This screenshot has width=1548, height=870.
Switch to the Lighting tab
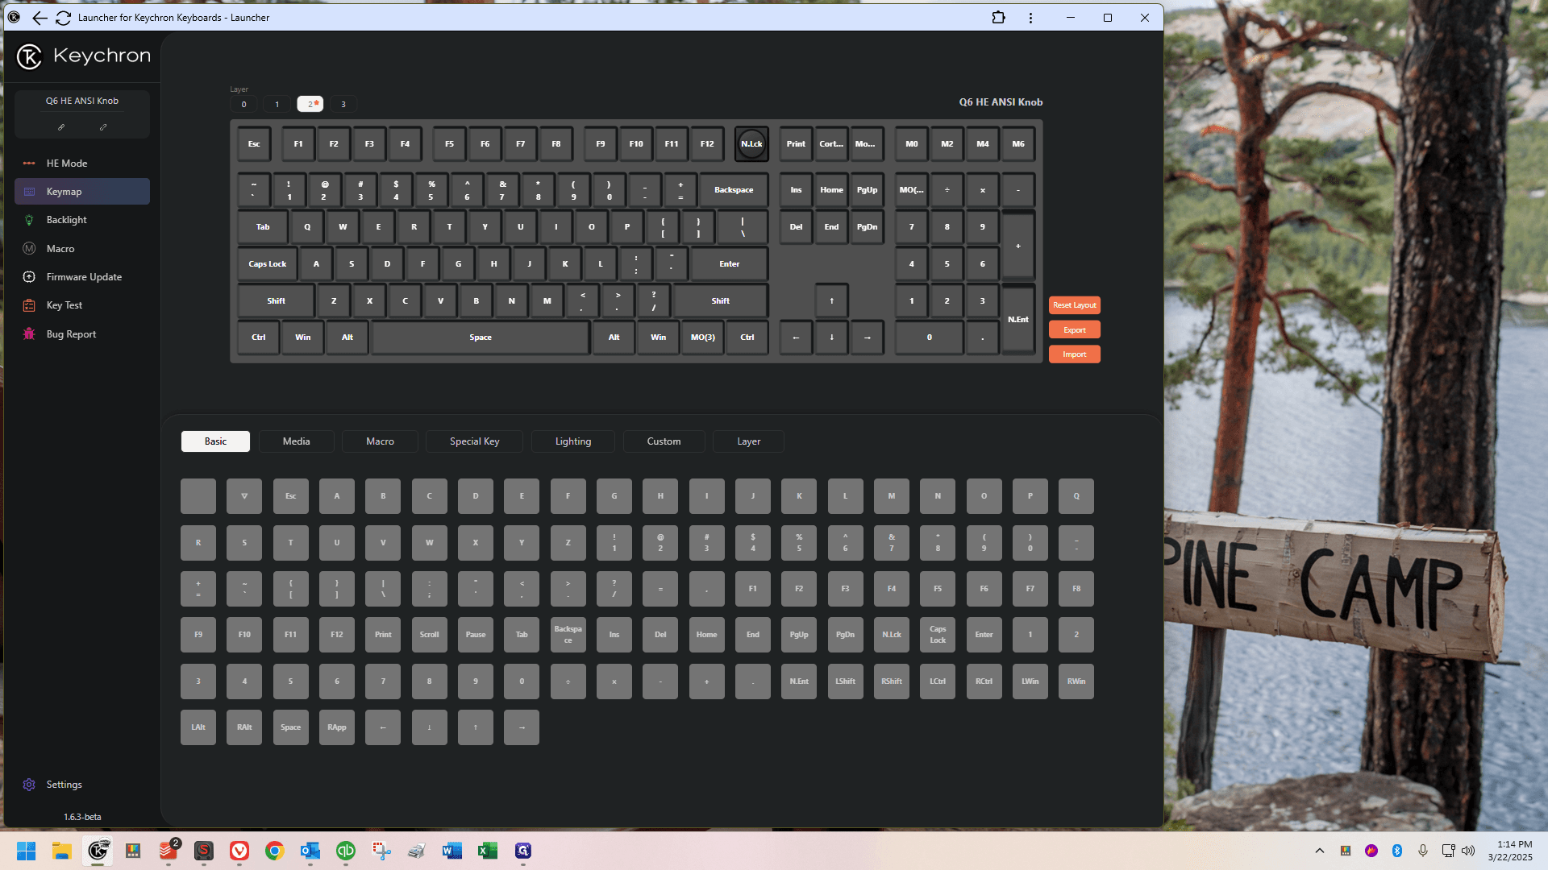(x=573, y=441)
